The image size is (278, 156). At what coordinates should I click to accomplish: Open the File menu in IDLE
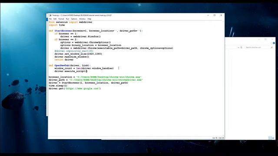click(x=50, y=19)
